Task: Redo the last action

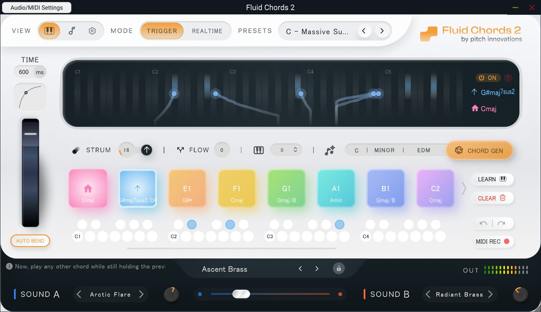Action: [x=501, y=223]
